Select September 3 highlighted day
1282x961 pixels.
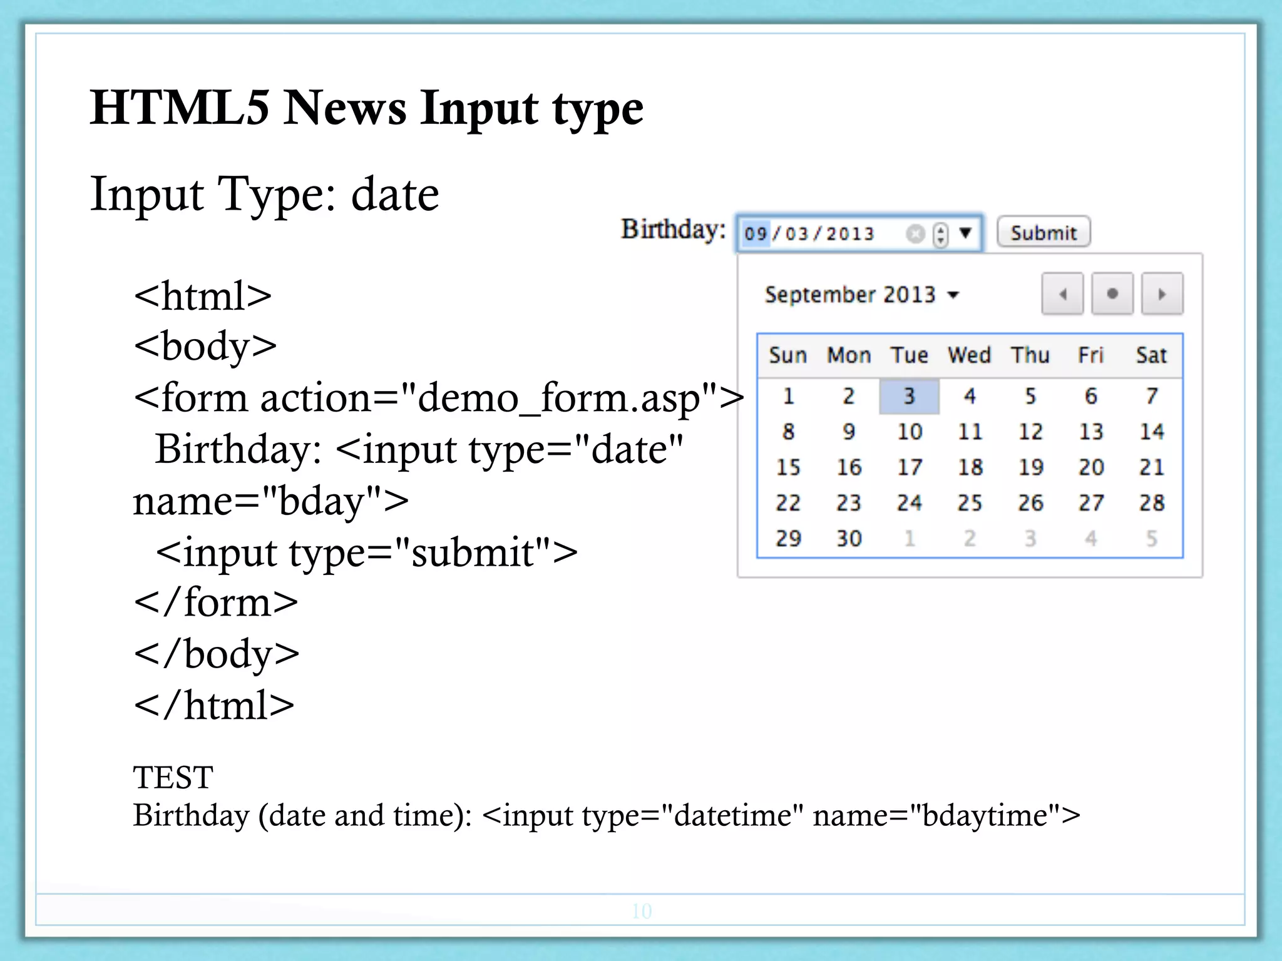(910, 396)
